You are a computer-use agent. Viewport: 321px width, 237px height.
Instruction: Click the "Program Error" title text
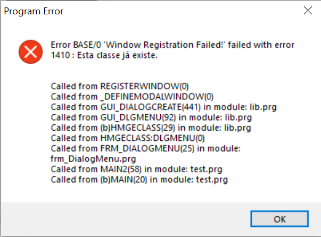(x=33, y=11)
